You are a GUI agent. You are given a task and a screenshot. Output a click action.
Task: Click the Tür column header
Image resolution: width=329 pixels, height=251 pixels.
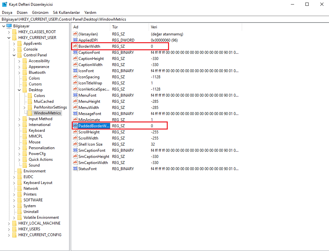tap(129, 27)
